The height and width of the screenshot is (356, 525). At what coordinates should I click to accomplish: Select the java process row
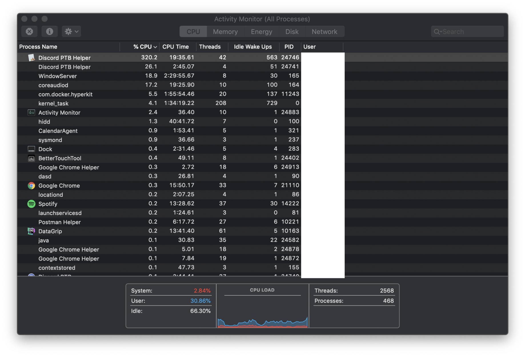point(262,240)
